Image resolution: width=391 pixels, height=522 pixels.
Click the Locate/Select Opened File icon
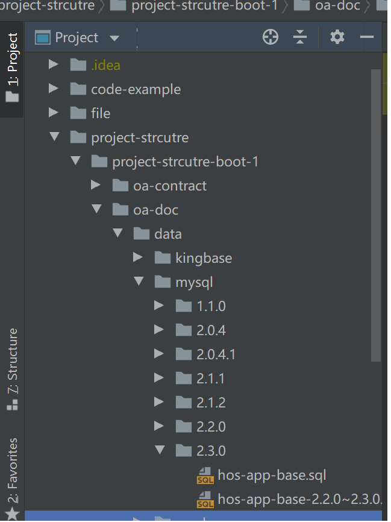[271, 37]
